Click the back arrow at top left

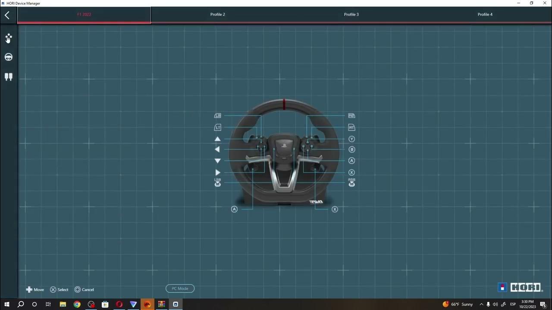[x=6, y=15]
